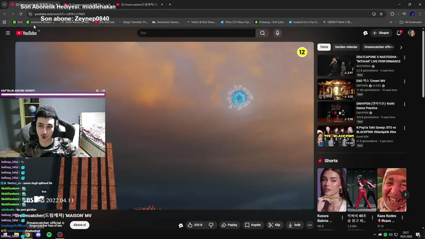425x239 pixels.
Task: Download the video with İndir
Action: (294, 225)
